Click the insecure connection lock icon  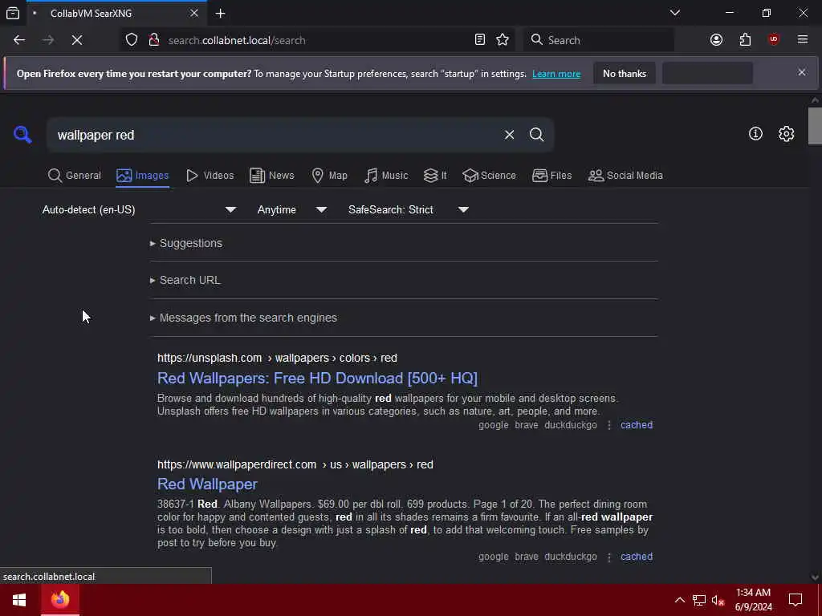[153, 40]
